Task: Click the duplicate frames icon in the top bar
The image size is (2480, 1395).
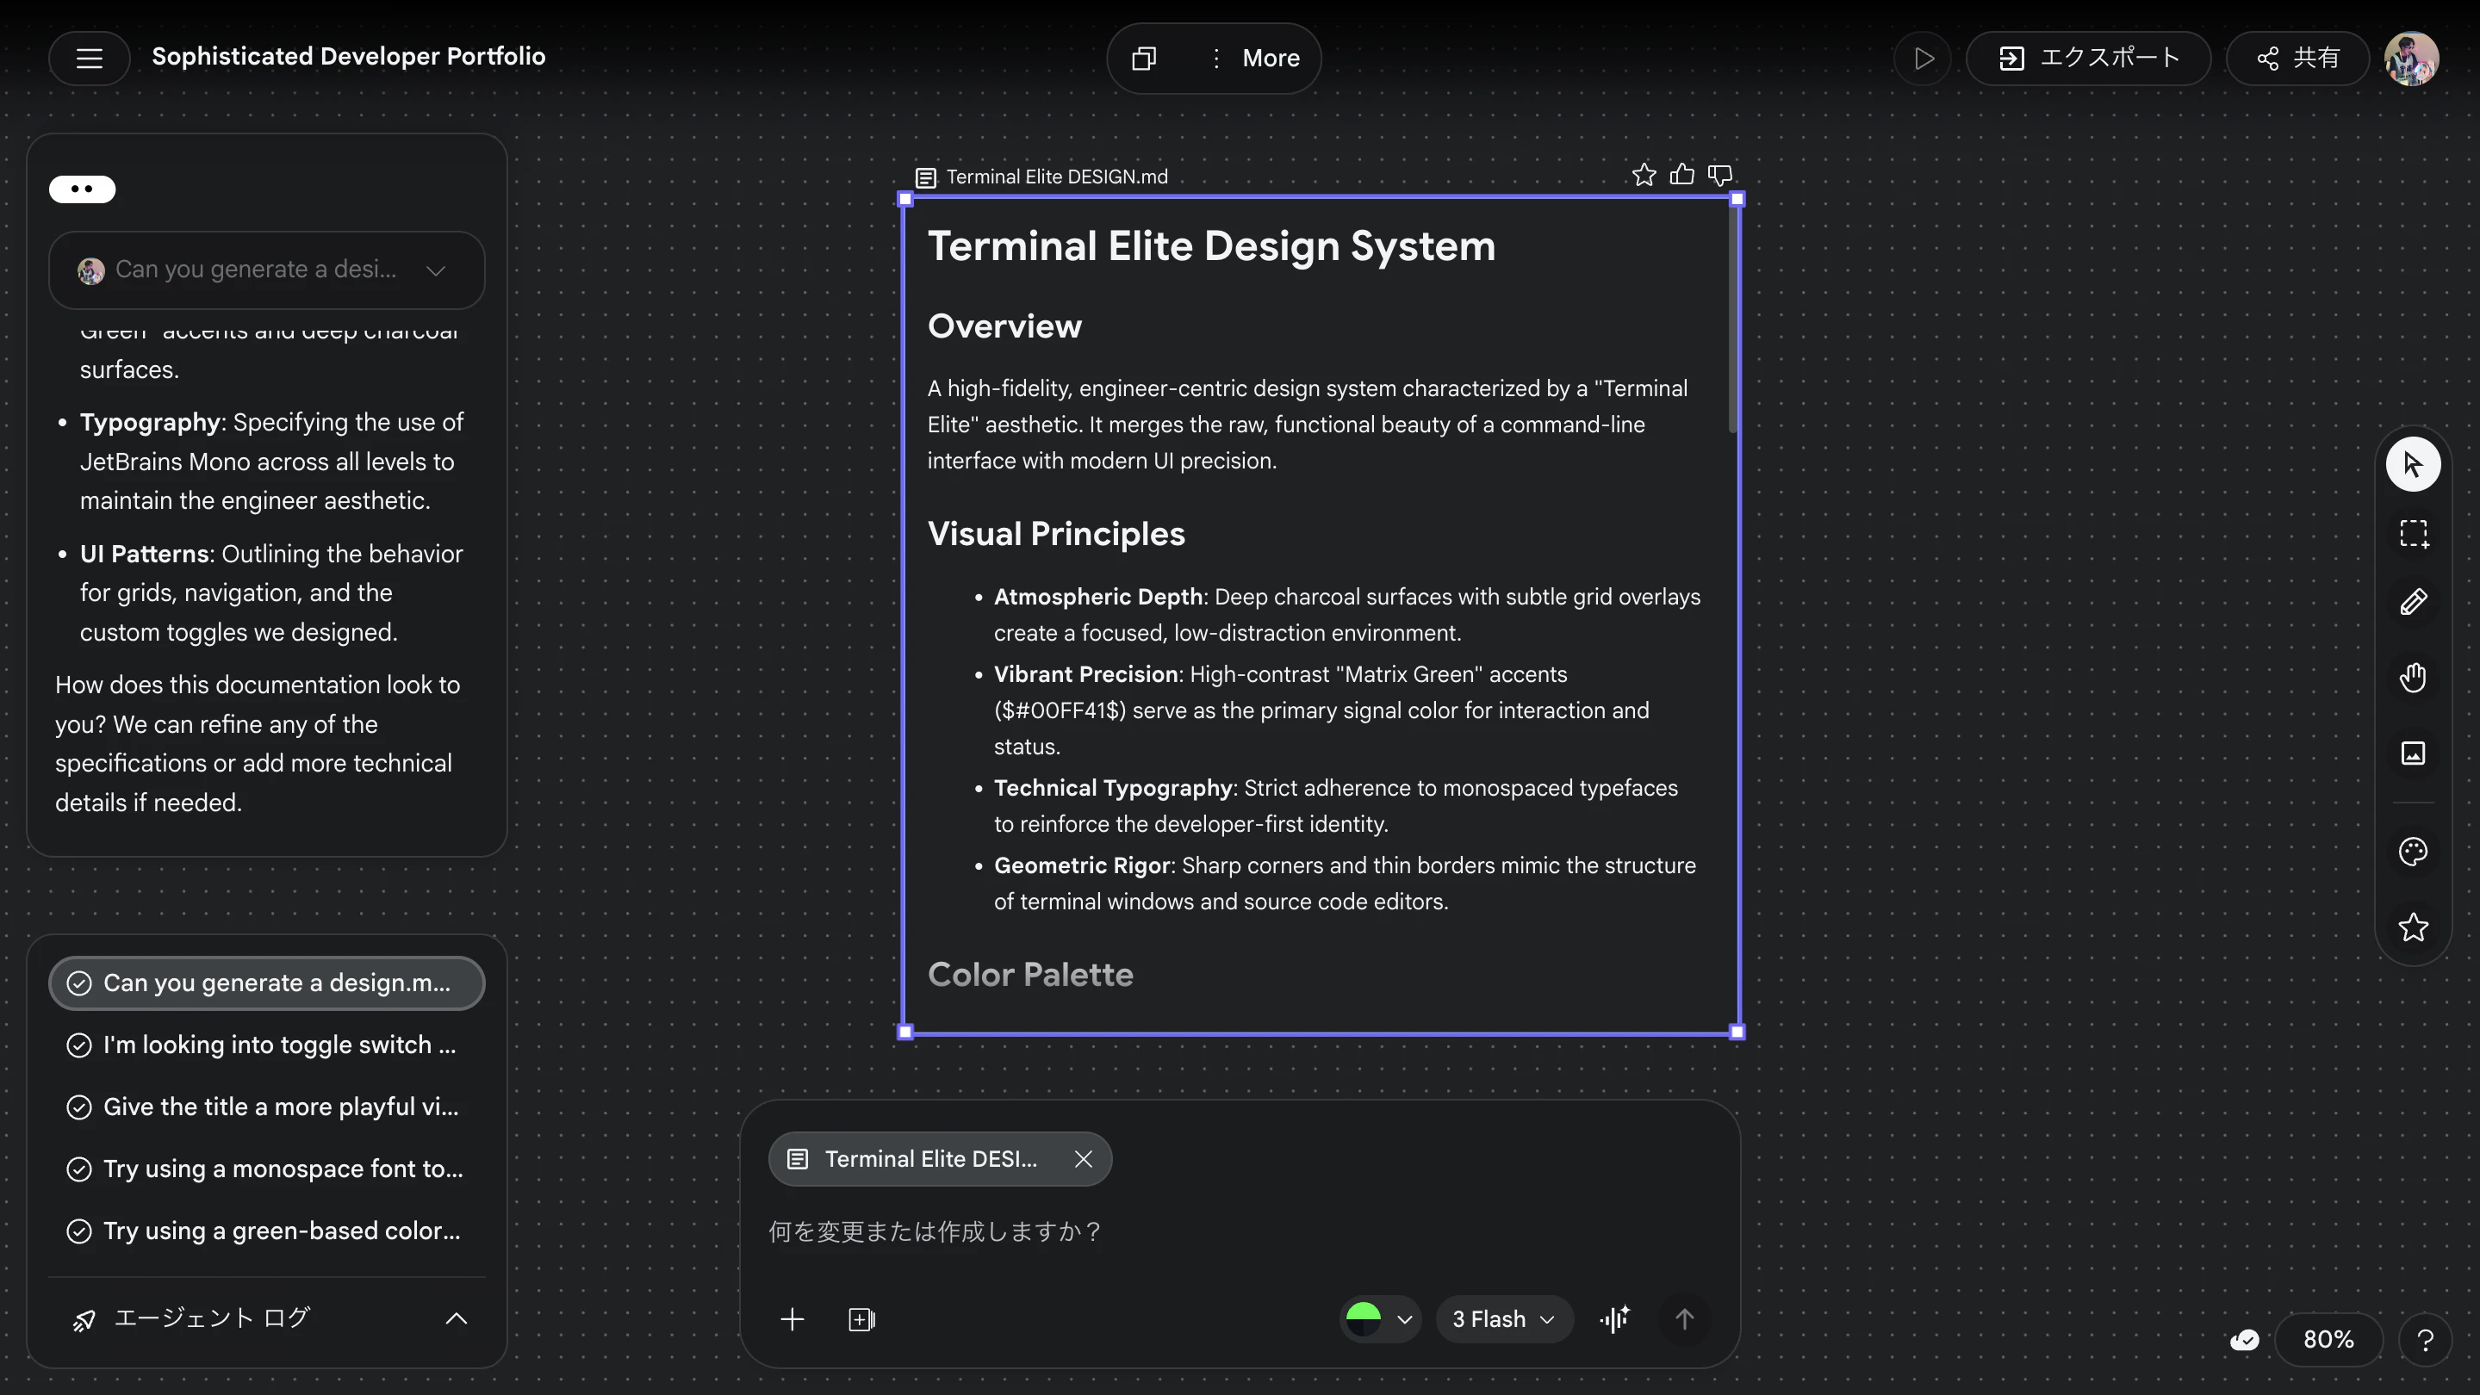Action: (x=1143, y=59)
